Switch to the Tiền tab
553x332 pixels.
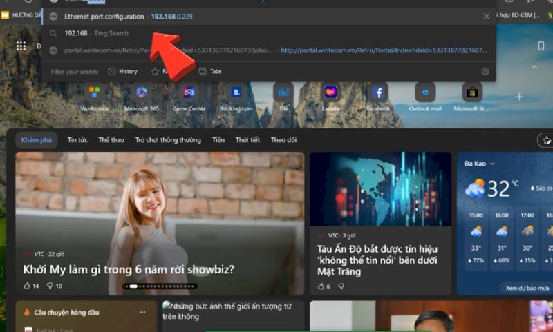click(218, 140)
